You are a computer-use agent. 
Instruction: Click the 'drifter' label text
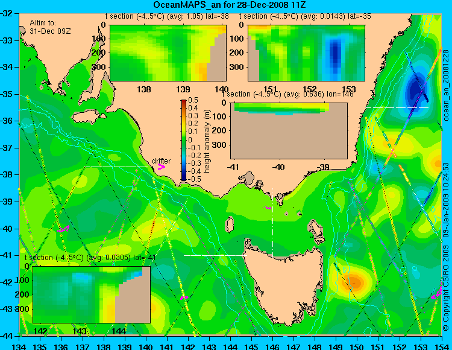coord(161,161)
